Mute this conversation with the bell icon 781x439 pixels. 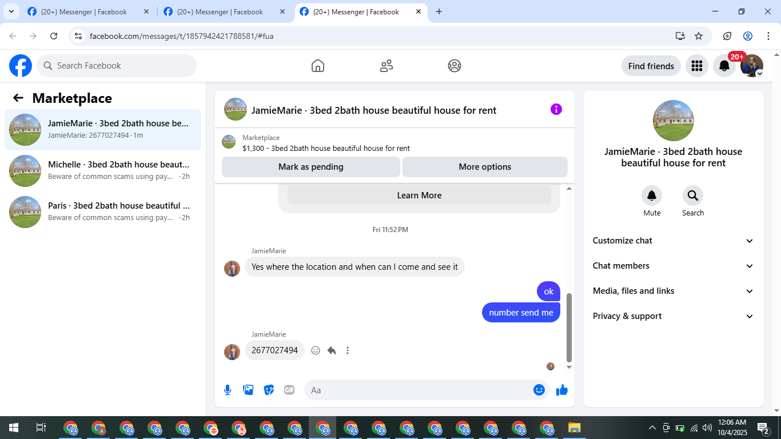652,196
